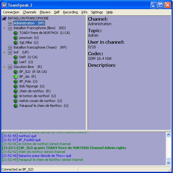Click the 'Connected as BF_SLD' status text
This screenshot has height=173, width=194.
coord(18,169)
